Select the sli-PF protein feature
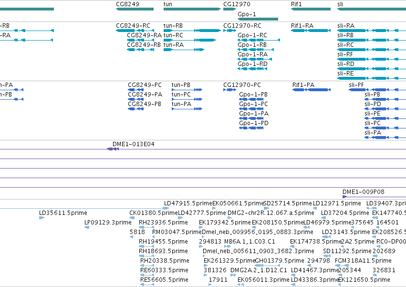 tap(377, 90)
